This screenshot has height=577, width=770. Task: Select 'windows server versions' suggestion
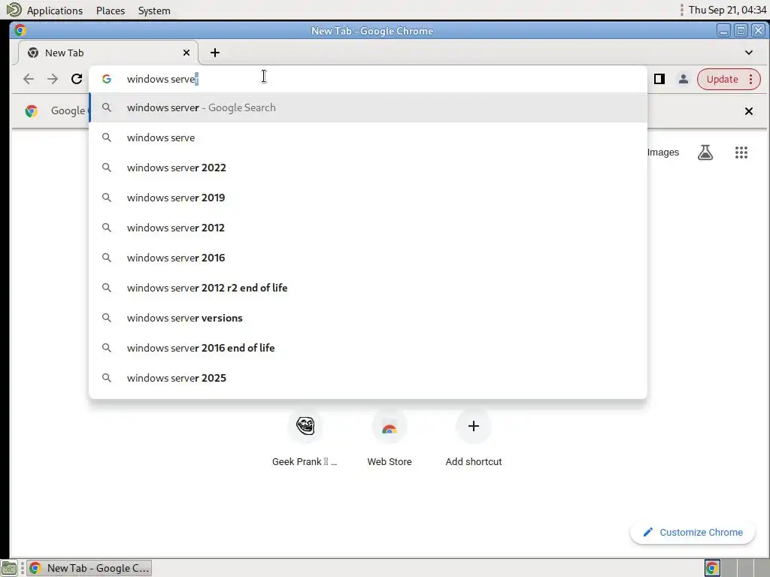[x=368, y=318]
